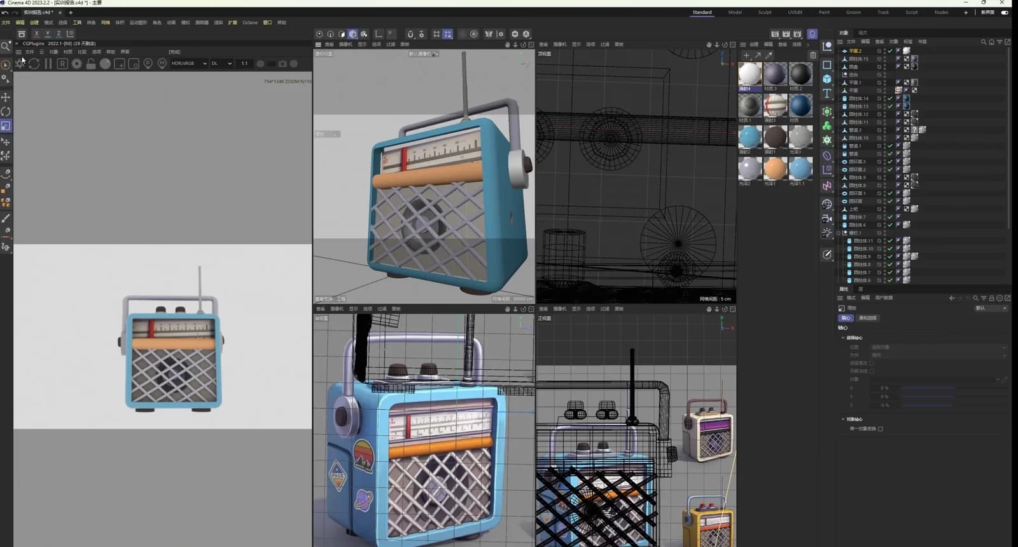Screen dimensions: 1018x547
Task: Toggle the 单一对象变换 checkbox
Action: click(881, 429)
